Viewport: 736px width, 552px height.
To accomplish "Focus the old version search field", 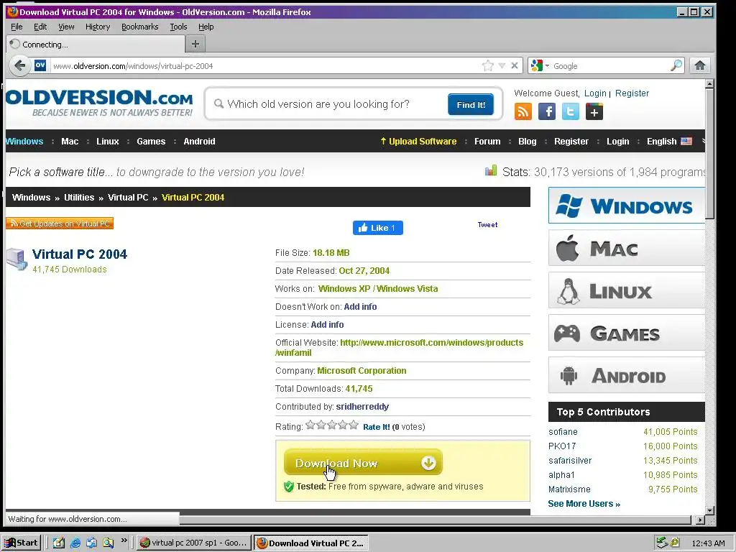I will (x=328, y=104).
